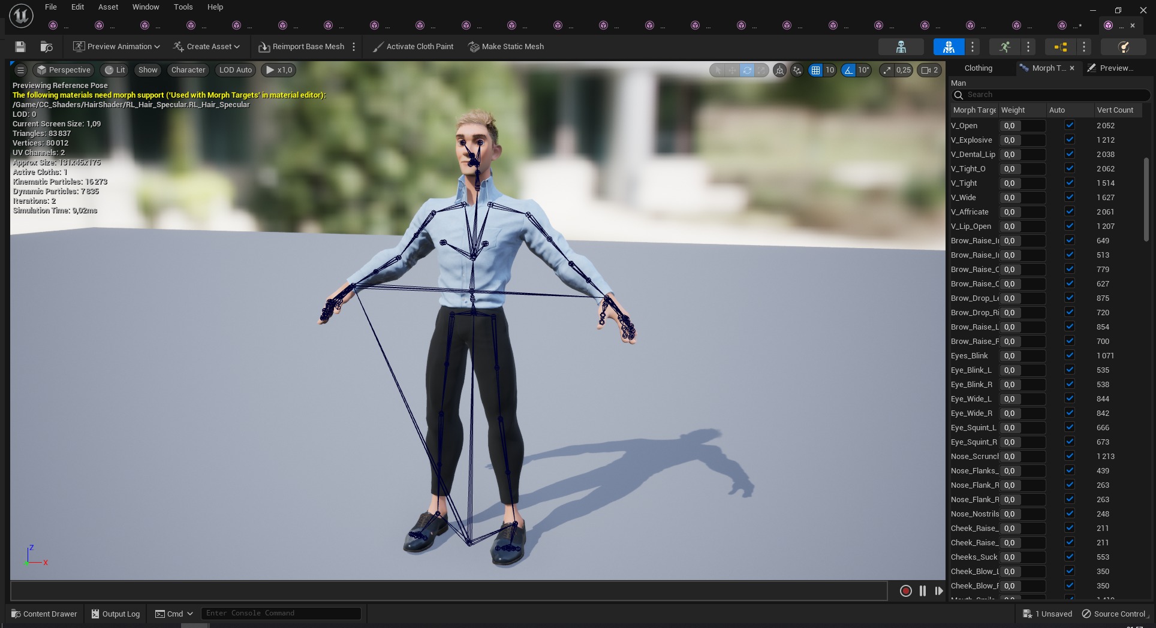Uncheck the Auto checkbox for Eye_Wide_L
This screenshot has width=1156, height=628.
1070,398
